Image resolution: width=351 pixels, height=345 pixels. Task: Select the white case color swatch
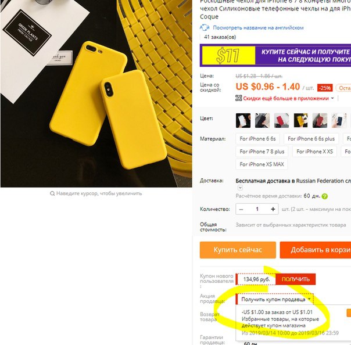(243, 120)
